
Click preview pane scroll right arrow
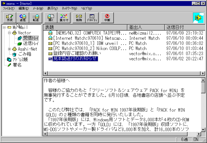[199, 134]
